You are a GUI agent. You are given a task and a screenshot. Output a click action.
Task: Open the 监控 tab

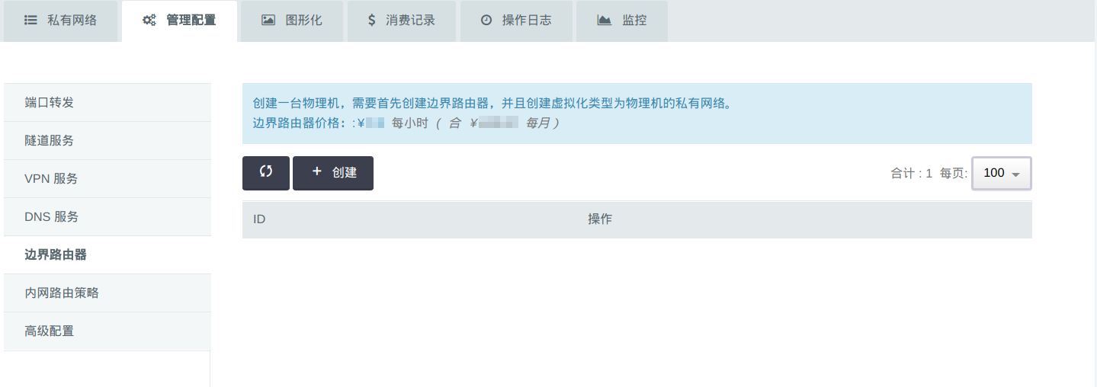click(622, 21)
